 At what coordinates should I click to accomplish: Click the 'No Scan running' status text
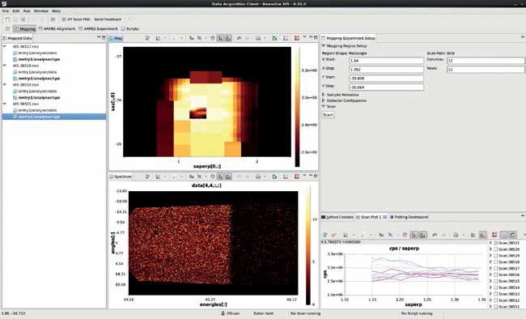tap(305, 313)
